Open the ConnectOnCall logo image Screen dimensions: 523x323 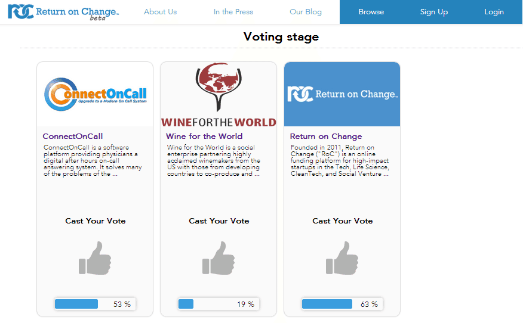click(x=95, y=94)
